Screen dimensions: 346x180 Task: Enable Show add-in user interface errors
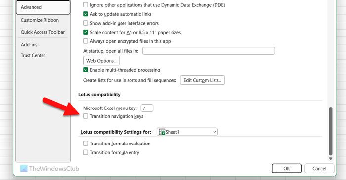click(86, 23)
